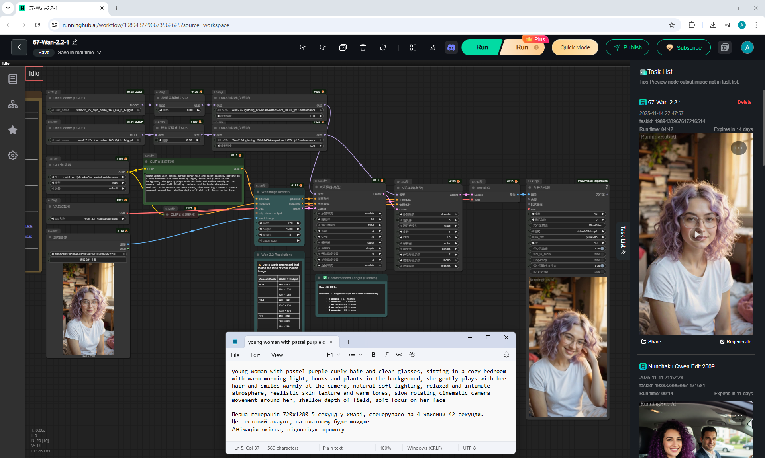
Task: Click the refresh workflow icon
Action: [x=383, y=47]
